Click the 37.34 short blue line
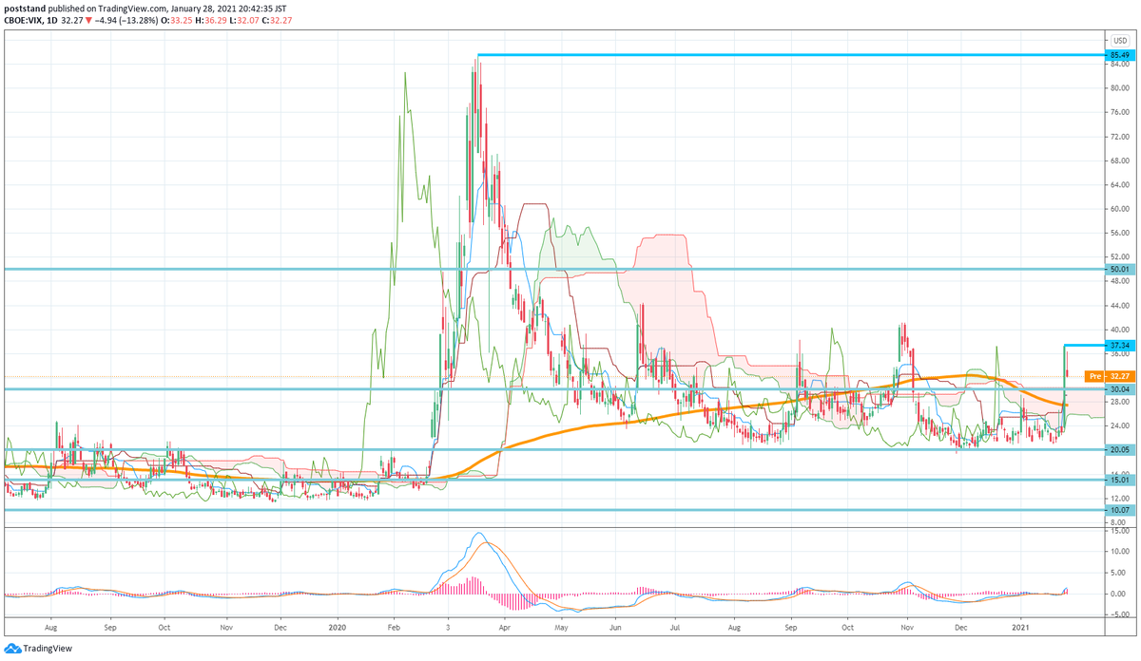 pyautogui.click(x=1083, y=345)
